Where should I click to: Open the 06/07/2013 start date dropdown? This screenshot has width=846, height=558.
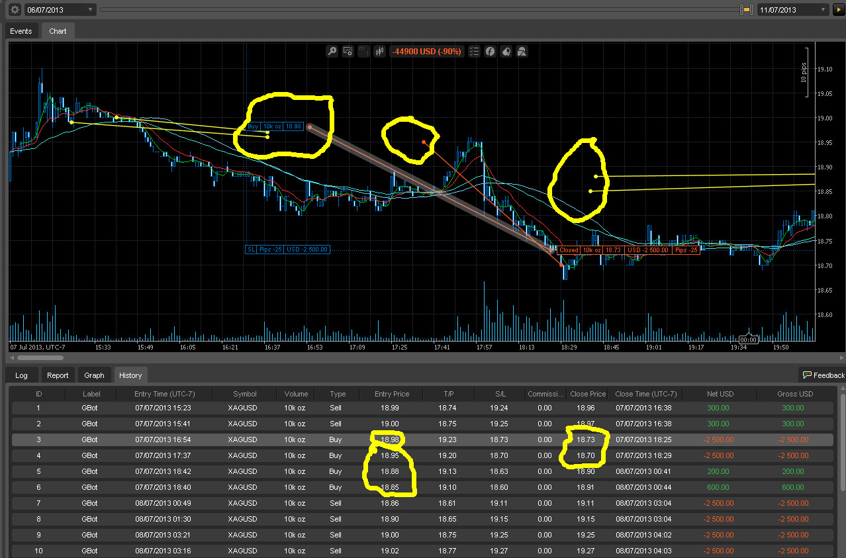point(60,10)
